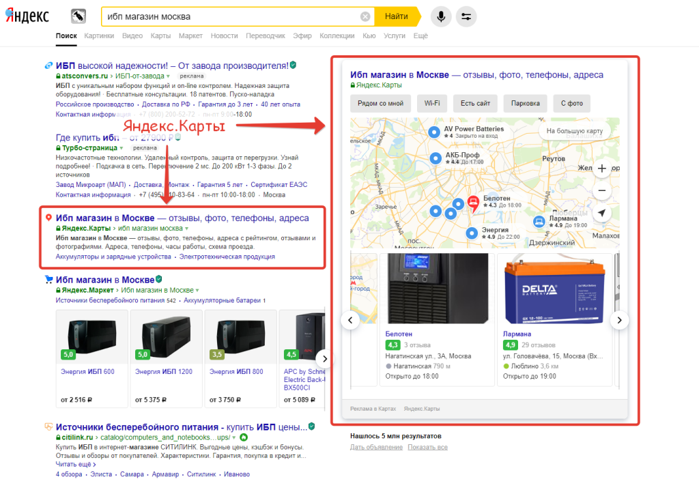Click the 'Самара' city link
The width and height of the screenshot is (699, 481).
pos(132,474)
